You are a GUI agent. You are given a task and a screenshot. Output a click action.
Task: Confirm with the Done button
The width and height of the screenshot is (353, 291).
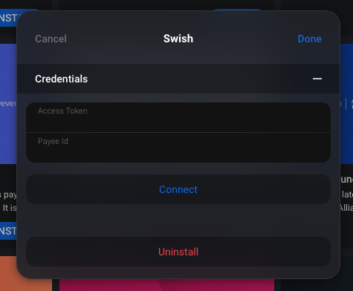point(309,39)
